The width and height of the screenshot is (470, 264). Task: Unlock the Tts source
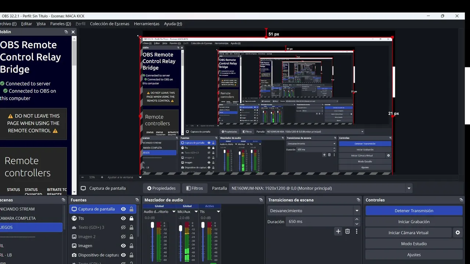[131, 218]
